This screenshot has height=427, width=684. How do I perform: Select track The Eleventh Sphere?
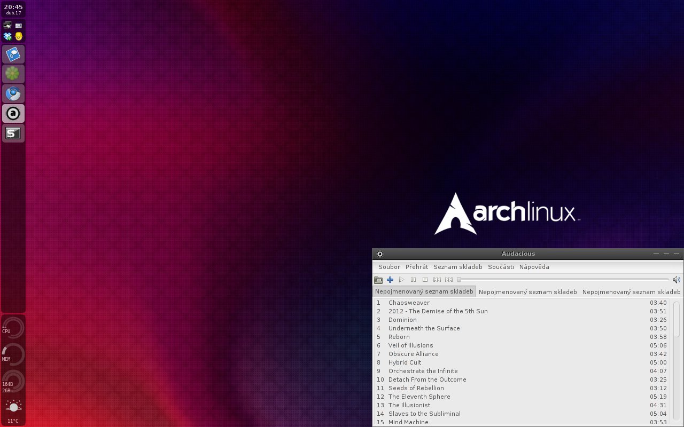point(522,397)
